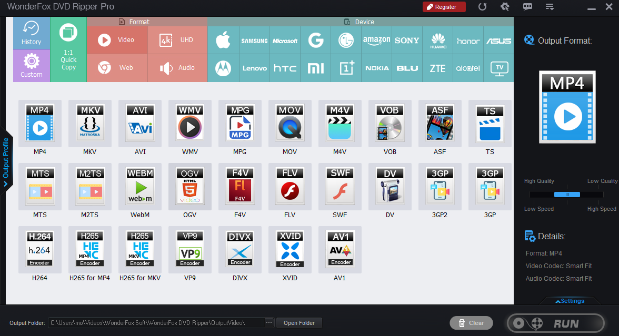
Task: Click the output folder path field
Action: click(156, 323)
